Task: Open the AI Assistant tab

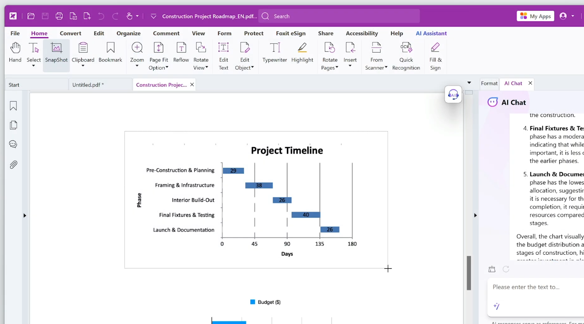Action: click(431, 33)
